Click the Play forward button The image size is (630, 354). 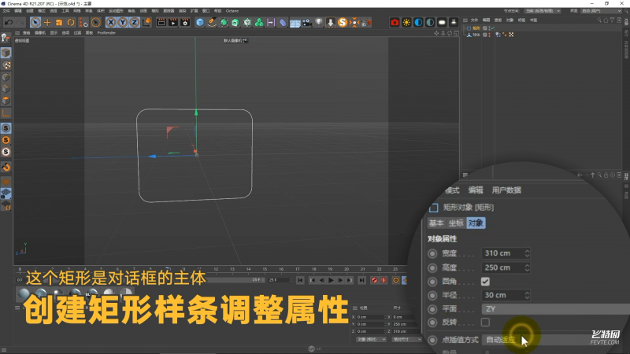coord(331,280)
